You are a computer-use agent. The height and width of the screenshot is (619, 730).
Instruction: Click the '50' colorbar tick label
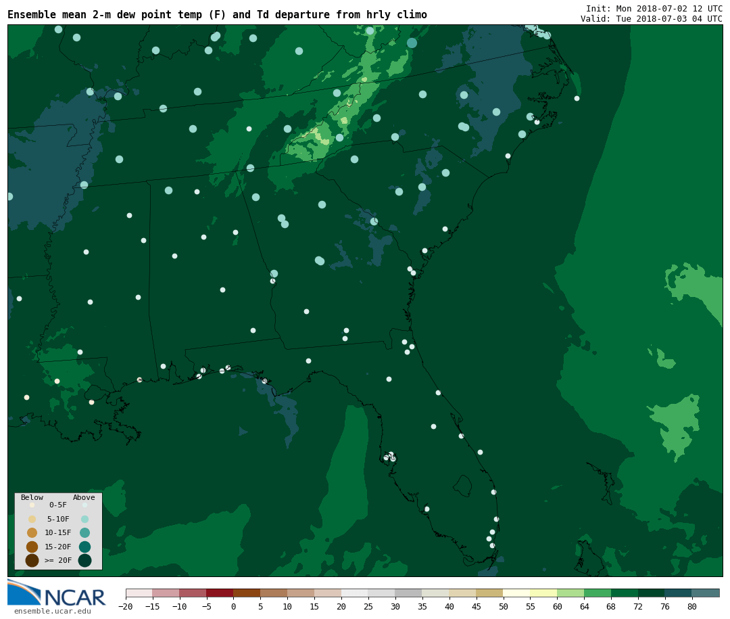504,606
